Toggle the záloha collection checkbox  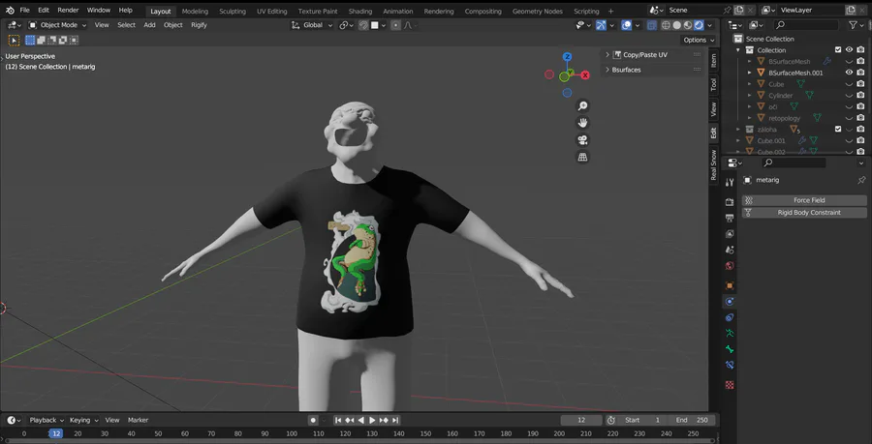pos(838,130)
